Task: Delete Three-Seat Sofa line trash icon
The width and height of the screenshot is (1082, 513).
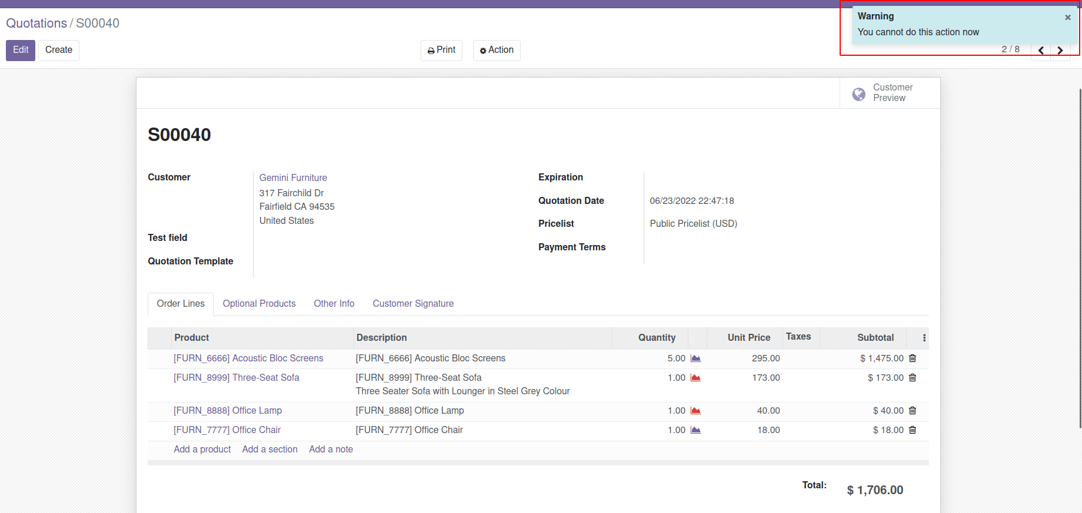Action: 913,378
